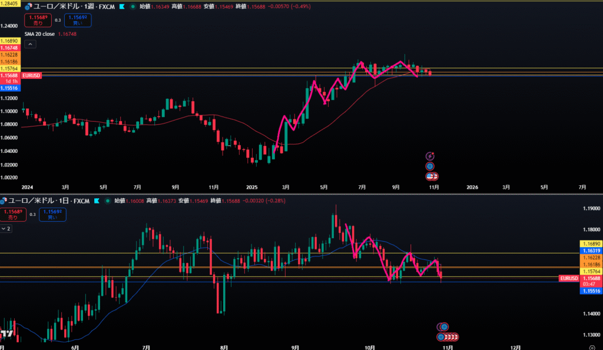Expand the daily chart's 2 hidden indicators
603x350 pixels.
point(6,228)
